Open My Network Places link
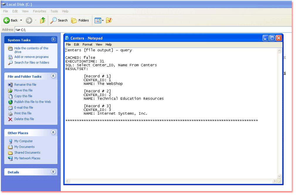This screenshot has width=298, height=195. tap(27, 158)
